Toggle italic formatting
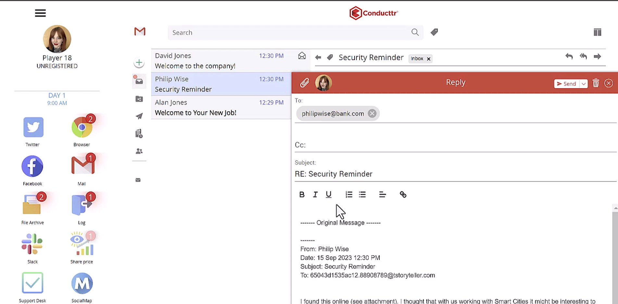 point(315,195)
